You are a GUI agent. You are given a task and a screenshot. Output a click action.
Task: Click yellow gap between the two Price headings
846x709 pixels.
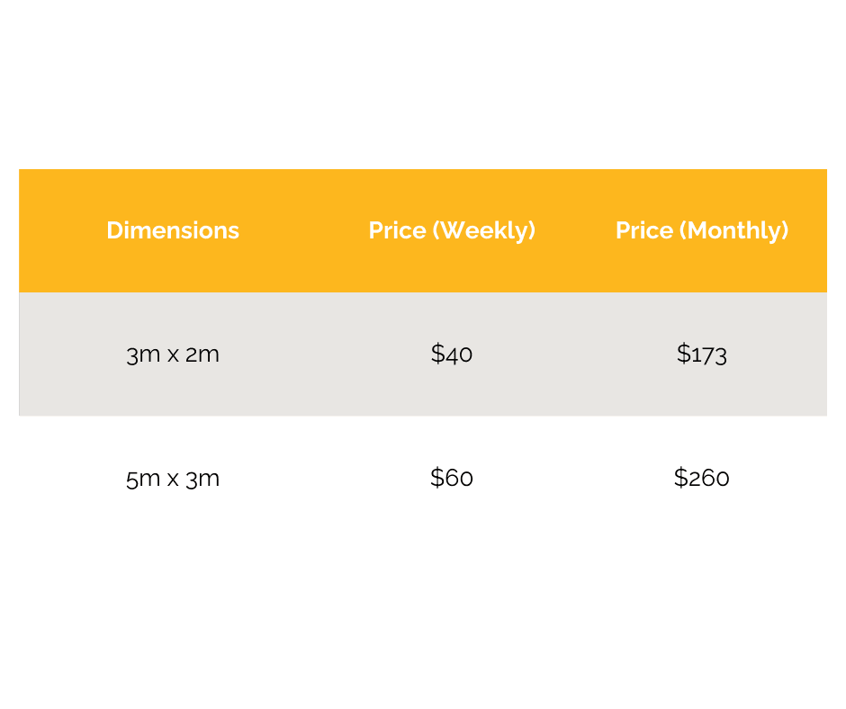click(x=576, y=230)
